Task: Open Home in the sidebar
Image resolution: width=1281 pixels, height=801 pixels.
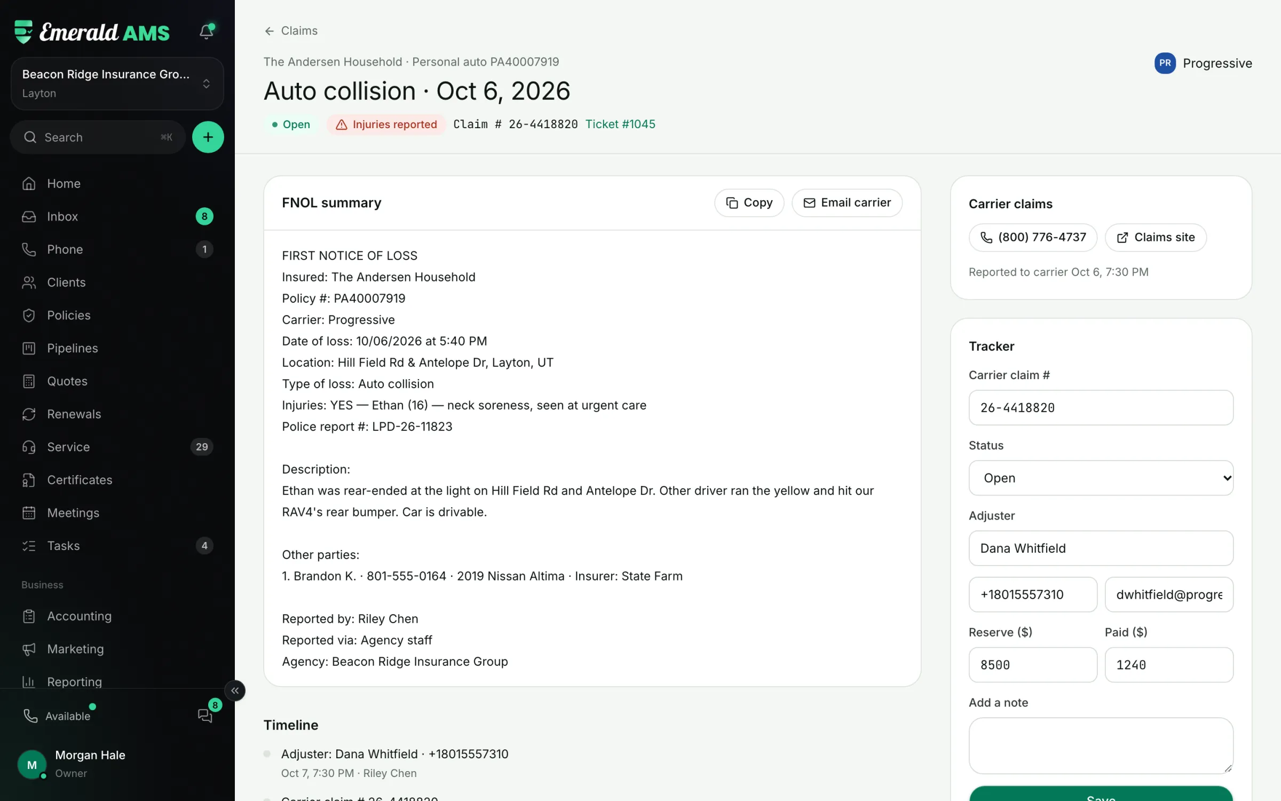Action: [117, 183]
